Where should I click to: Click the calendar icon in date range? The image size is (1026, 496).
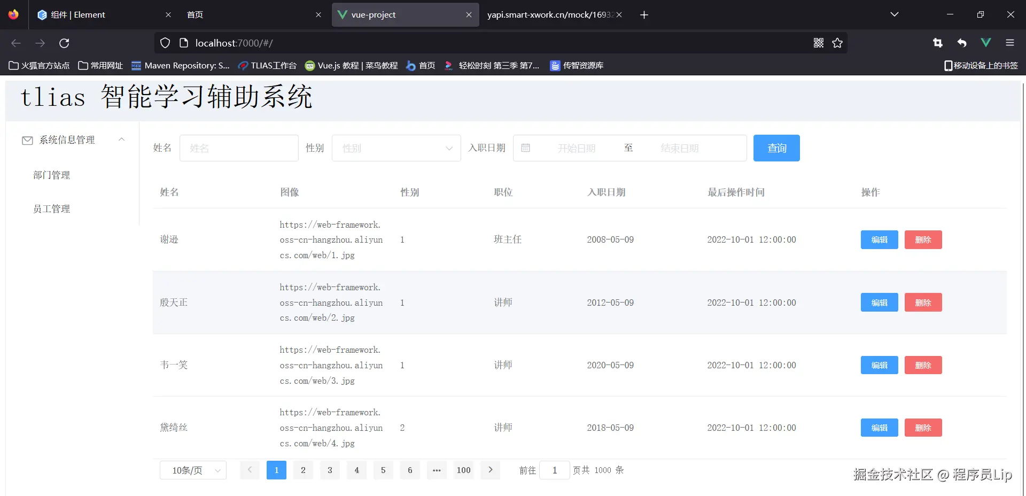pos(526,148)
